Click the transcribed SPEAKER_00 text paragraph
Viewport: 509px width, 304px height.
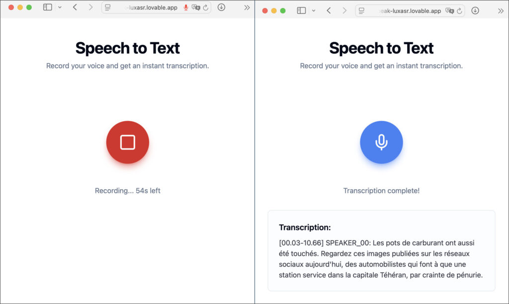pos(381,259)
